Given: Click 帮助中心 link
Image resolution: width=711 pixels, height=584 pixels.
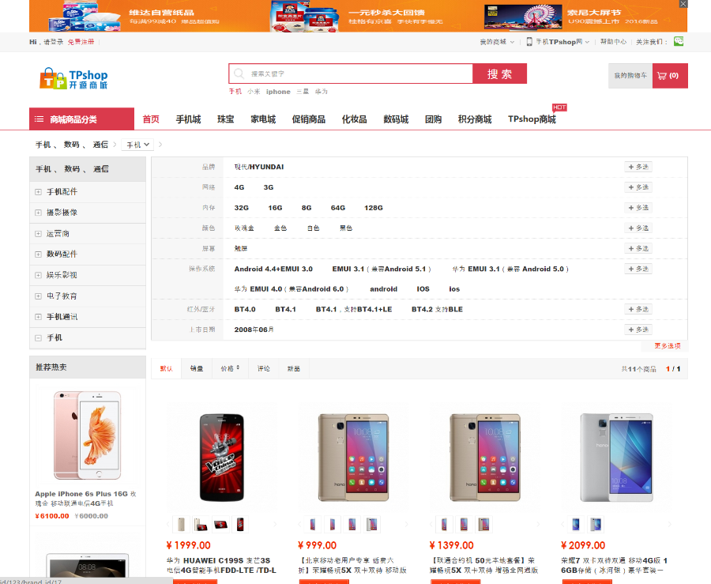Looking at the screenshot, I should pos(613,42).
